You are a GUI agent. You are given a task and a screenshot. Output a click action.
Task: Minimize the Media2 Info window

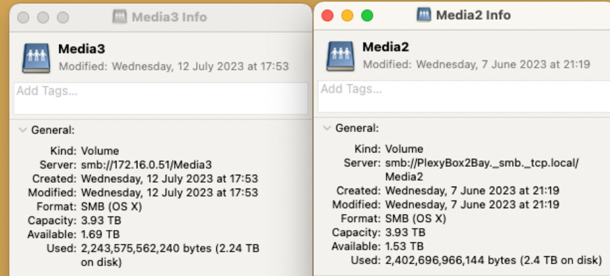pyautogui.click(x=347, y=15)
